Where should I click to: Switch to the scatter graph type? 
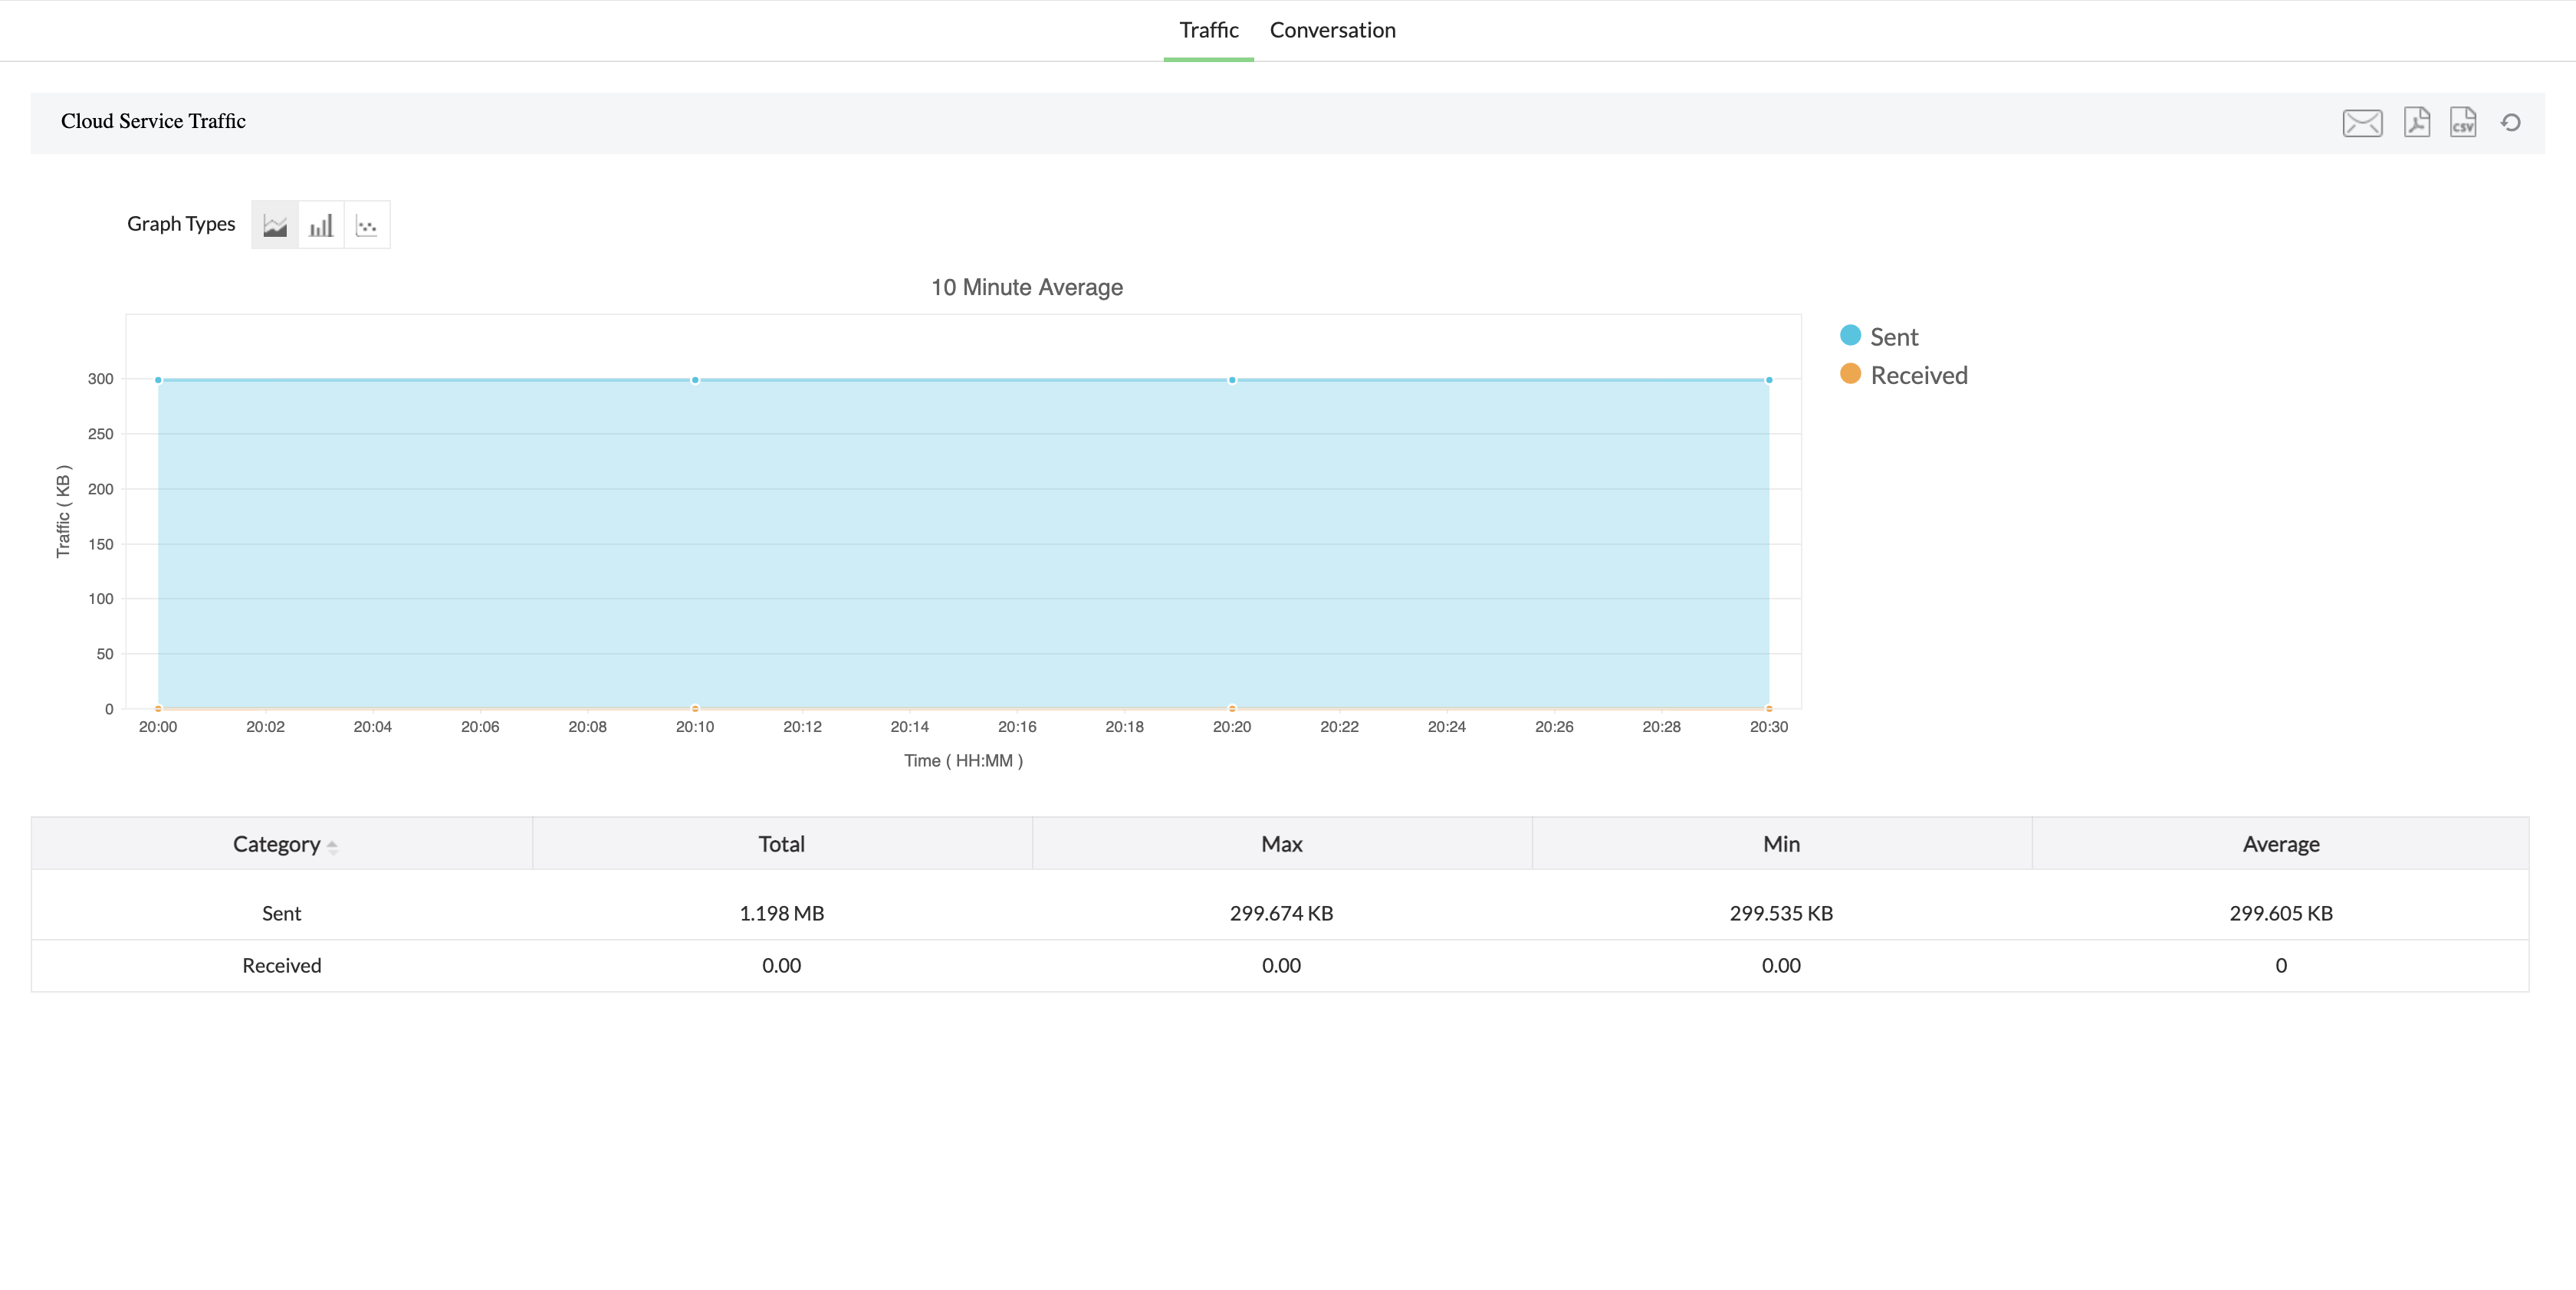(x=367, y=225)
